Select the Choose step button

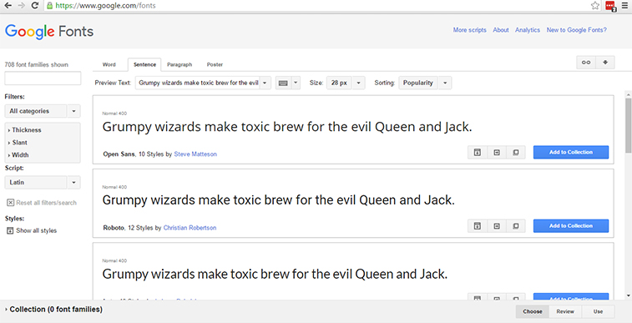pyautogui.click(x=533, y=311)
